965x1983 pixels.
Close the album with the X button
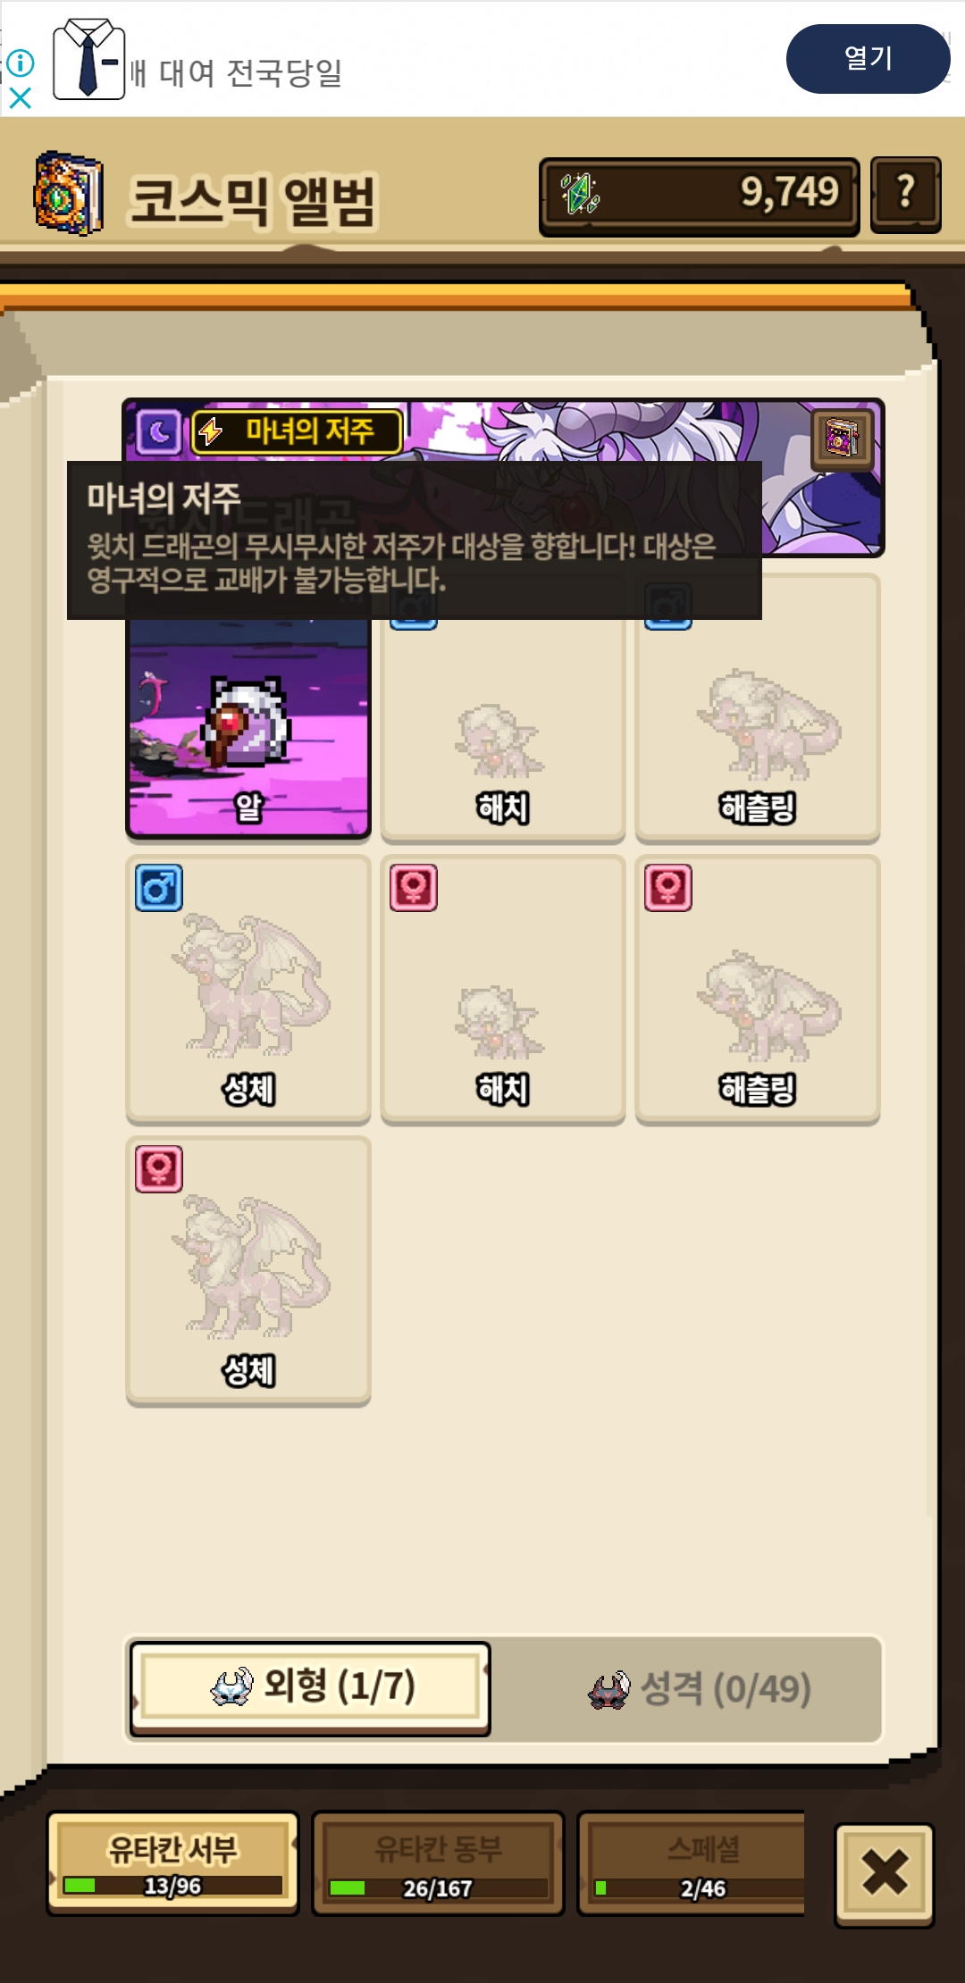pos(885,1874)
